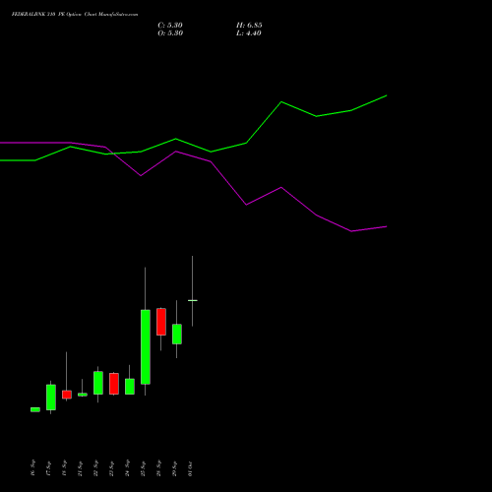Click the green candle above 24 Sep
Image resolution: width=492 pixels, height=492 pixels.
pyautogui.click(x=130, y=387)
